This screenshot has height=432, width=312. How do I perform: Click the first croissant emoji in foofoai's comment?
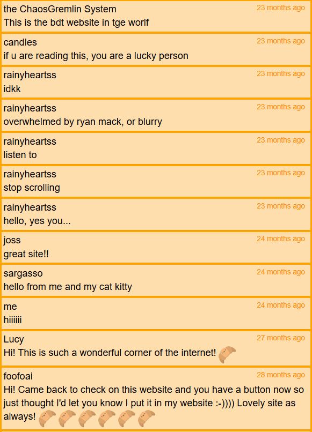(47, 418)
